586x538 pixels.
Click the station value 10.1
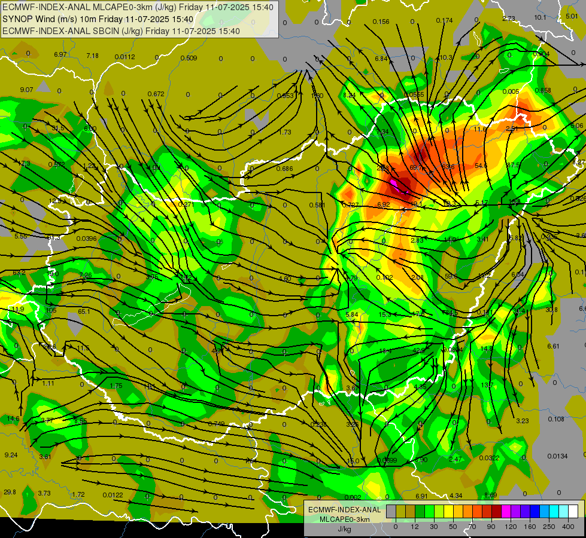click(540, 17)
